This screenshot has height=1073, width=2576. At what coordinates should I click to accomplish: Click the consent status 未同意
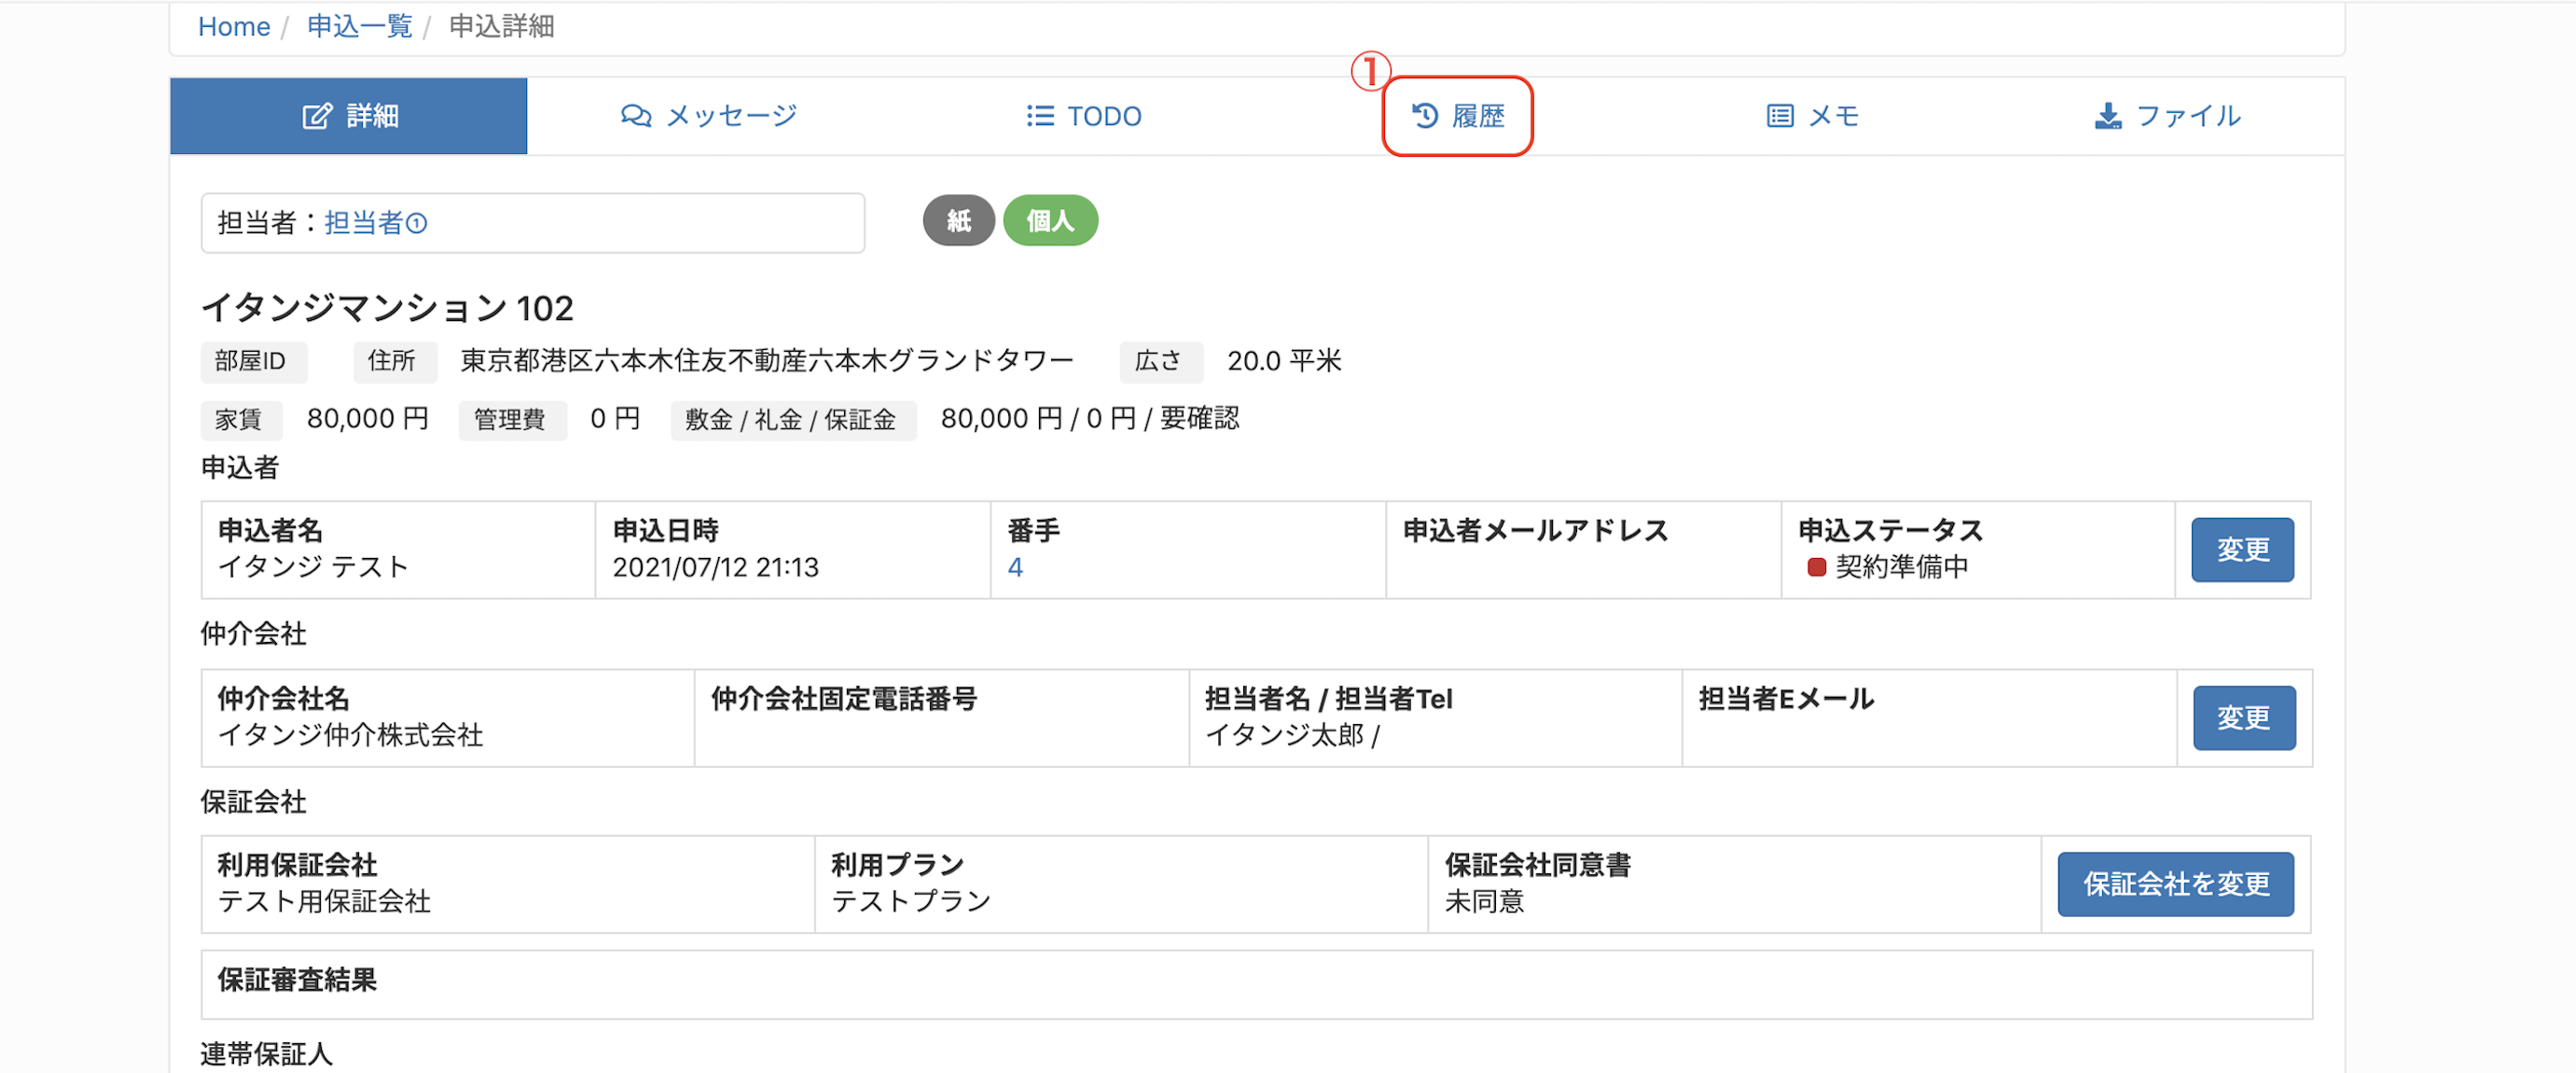click(x=1484, y=901)
